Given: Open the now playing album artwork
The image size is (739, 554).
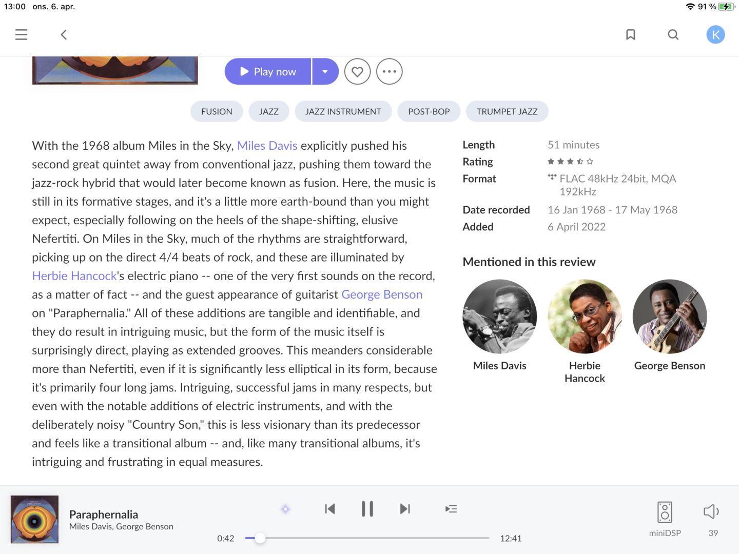Looking at the screenshot, I should [x=34, y=519].
